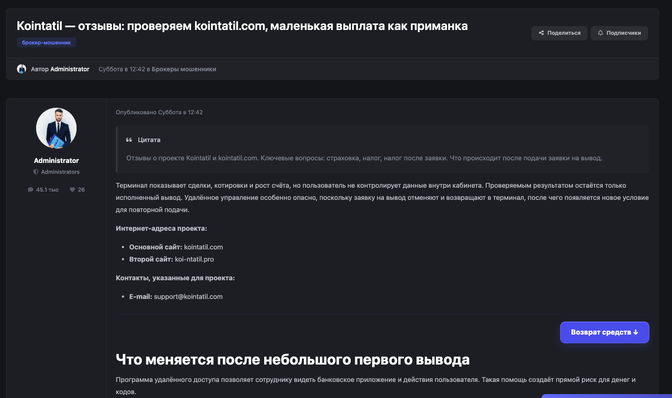Click the брокер-мошенник tag
The image size is (672, 398).
(47, 43)
